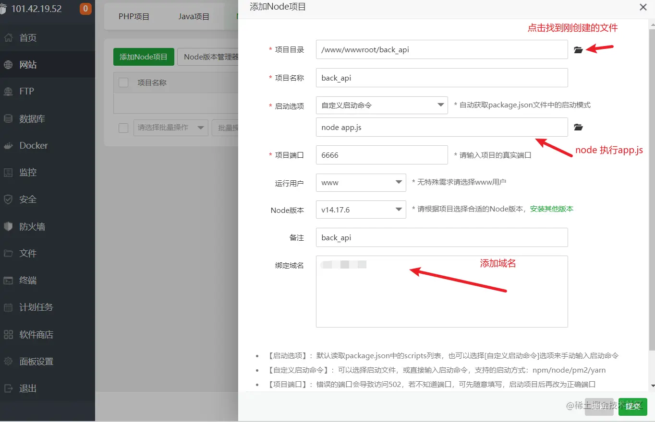
Task: Open the 防火墙 firewall icon
Action: pos(8,226)
